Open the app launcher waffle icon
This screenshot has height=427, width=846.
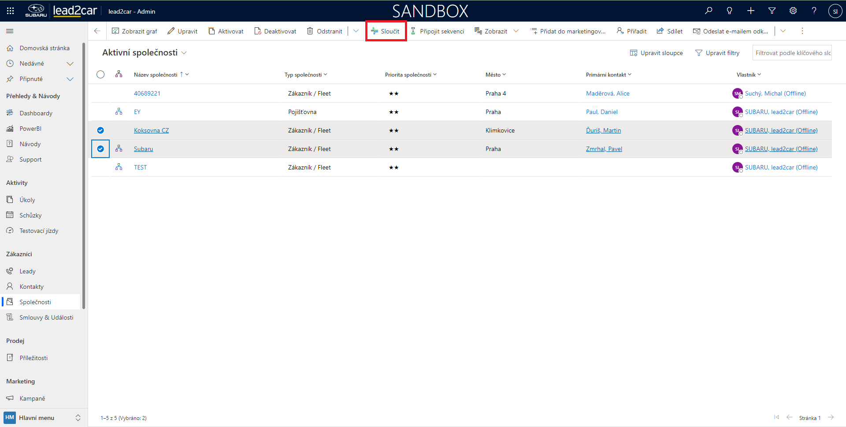pyautogui.click(x=10, y=11)
